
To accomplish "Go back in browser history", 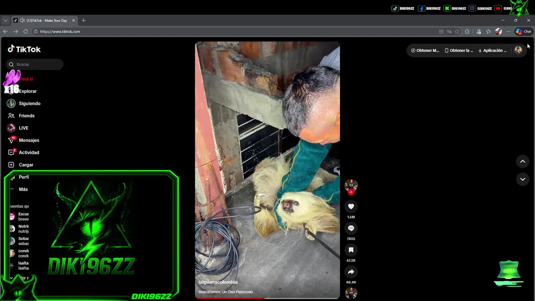I will click(5, 31).
